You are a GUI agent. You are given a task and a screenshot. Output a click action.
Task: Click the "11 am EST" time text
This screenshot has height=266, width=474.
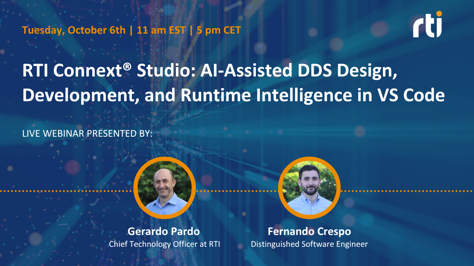tap(161, 30)
